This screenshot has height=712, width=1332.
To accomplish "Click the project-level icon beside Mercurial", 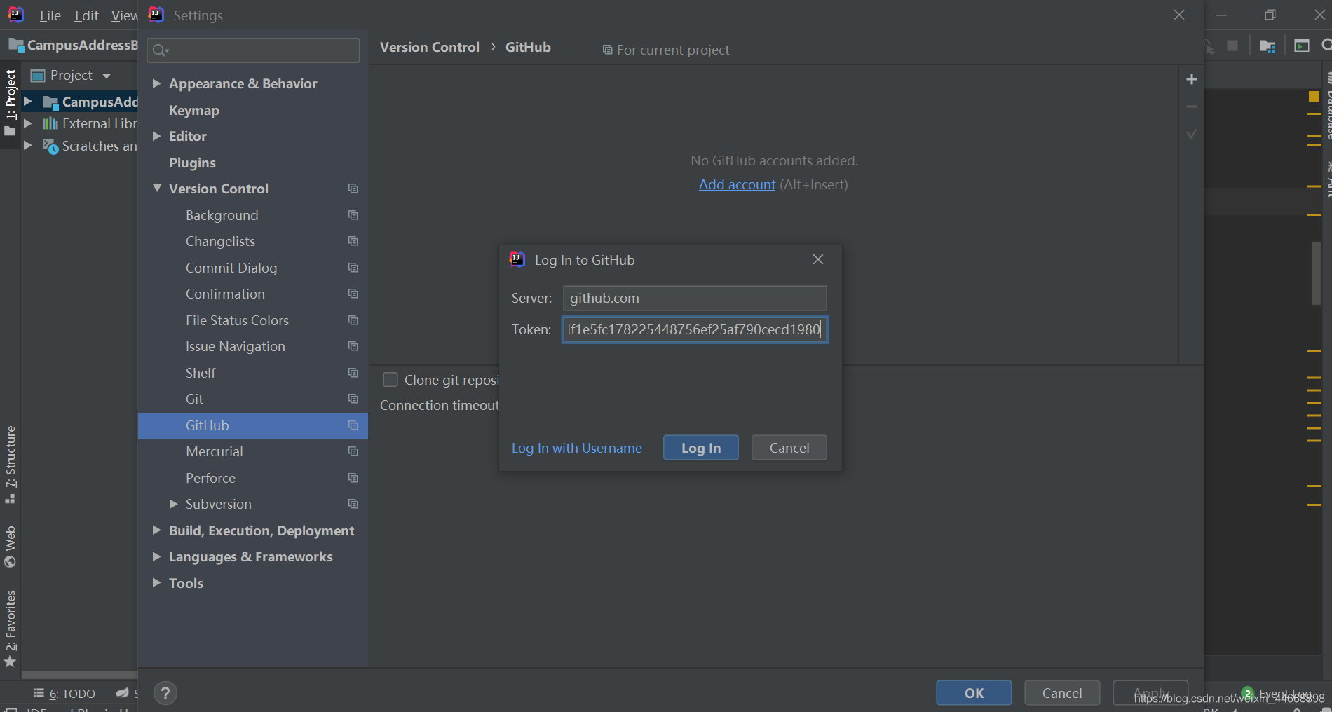I will point(353,451).
